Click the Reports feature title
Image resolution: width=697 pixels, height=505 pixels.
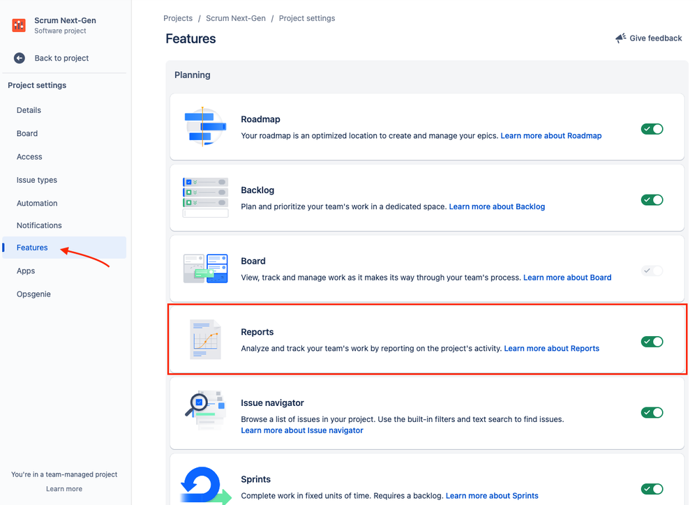point(257,332)
